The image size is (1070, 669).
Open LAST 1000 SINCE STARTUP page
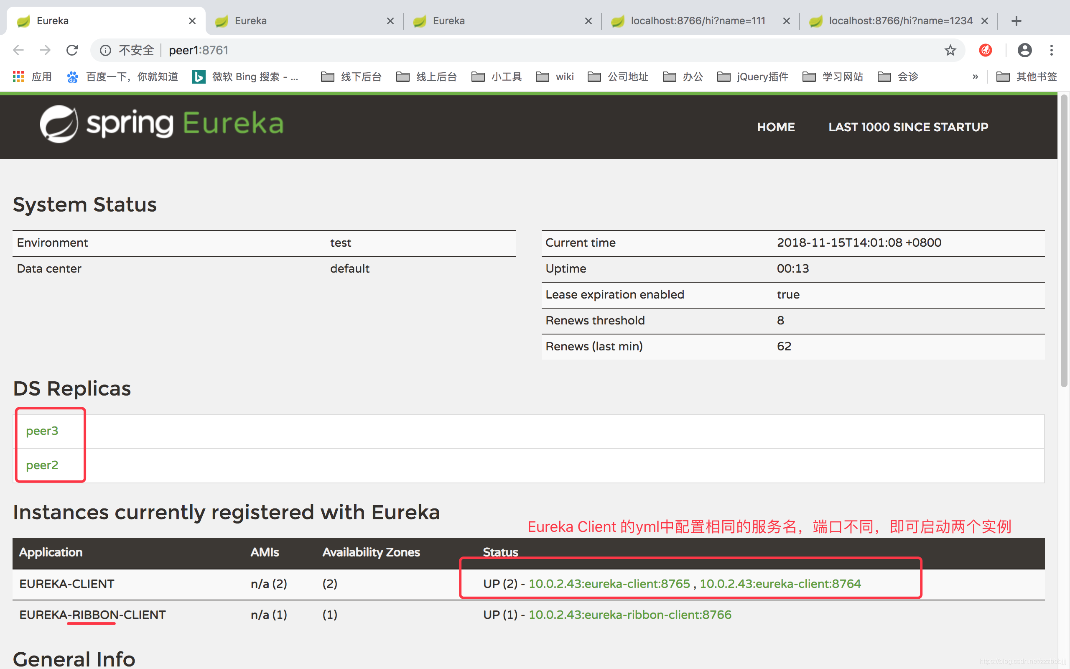tap(908, 127)
